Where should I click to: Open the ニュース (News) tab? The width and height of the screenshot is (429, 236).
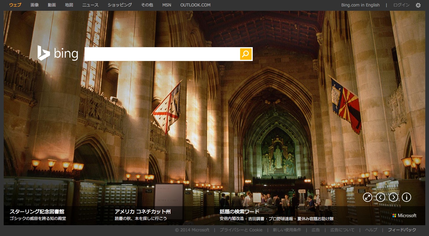point(90,5)
